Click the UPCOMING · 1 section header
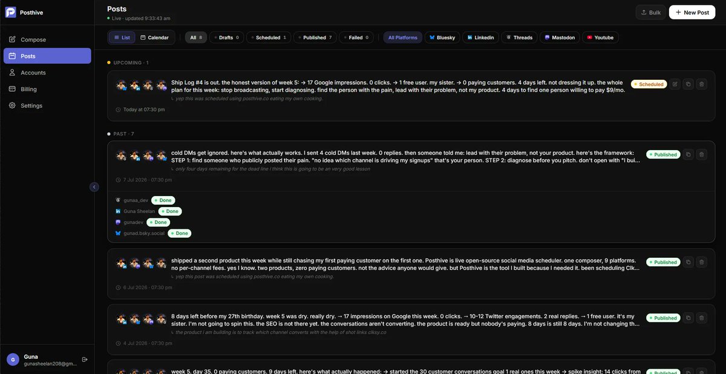This screenshot has height=374, width=726. click(128, 63)
